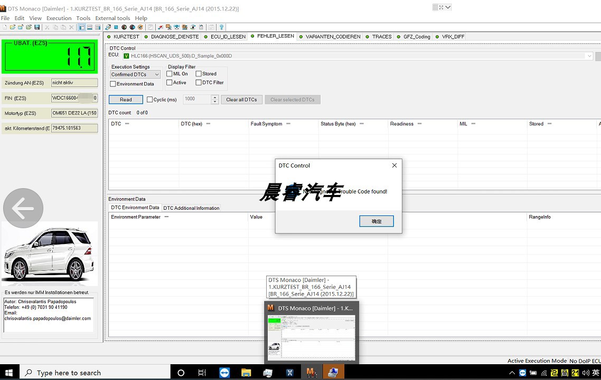Click the delete X toolbar icon
Screen dimensions: 601x380
pos(71,27)
